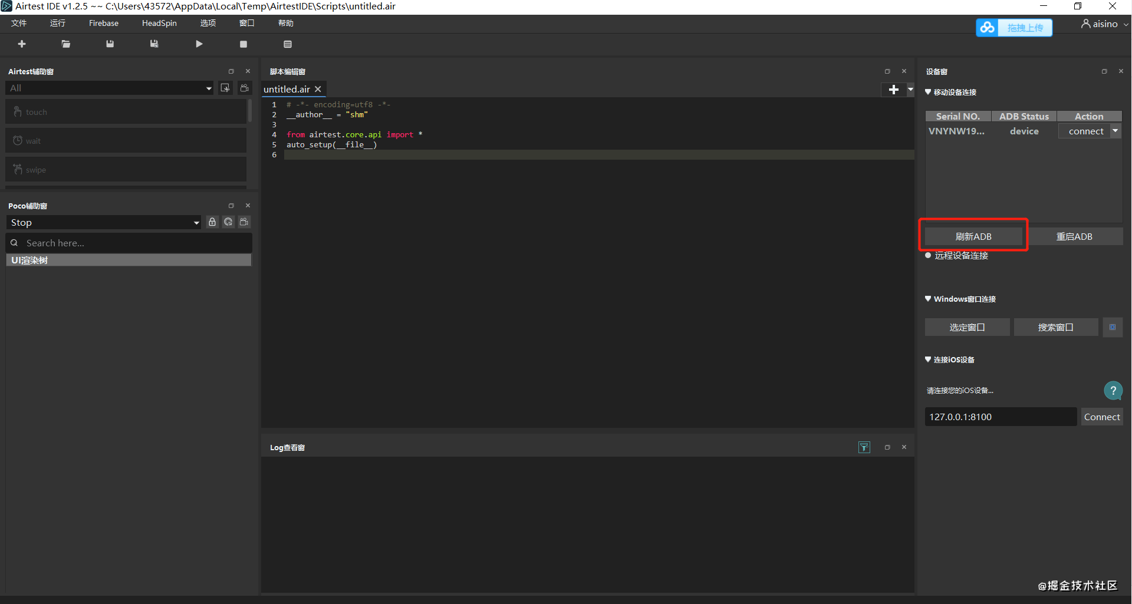
Task: Close the untitled.air tab
Action: (318, 89)
